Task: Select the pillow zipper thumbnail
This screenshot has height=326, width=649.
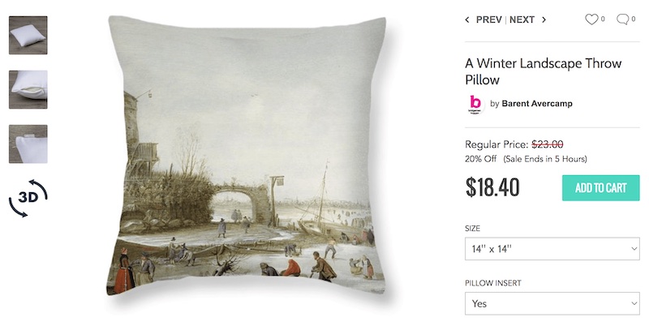Action: [x=28, y=89]
